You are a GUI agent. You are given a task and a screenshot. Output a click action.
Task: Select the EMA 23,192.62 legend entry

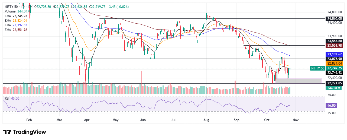pyautogui.click(x=16, y=25)
